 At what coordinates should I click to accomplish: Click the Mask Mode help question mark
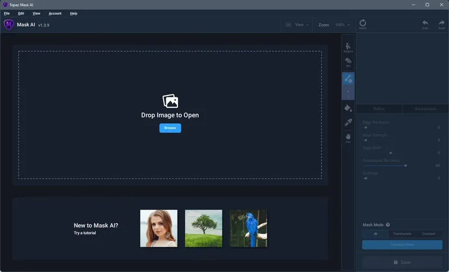(x=388, y=225)
